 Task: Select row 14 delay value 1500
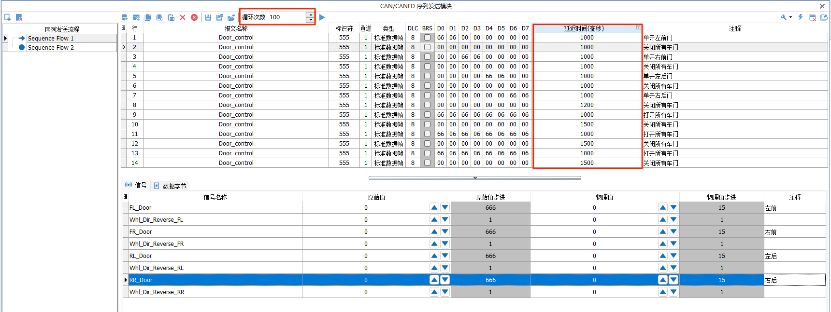coord(587,163)
